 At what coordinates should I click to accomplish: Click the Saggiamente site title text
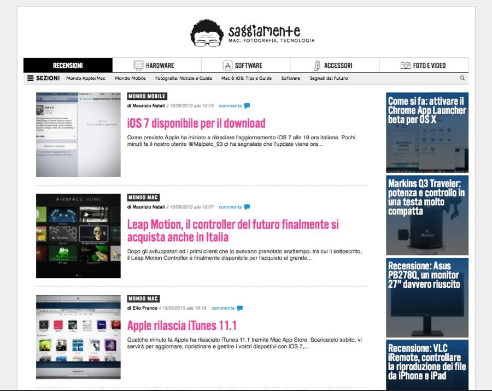264,31
